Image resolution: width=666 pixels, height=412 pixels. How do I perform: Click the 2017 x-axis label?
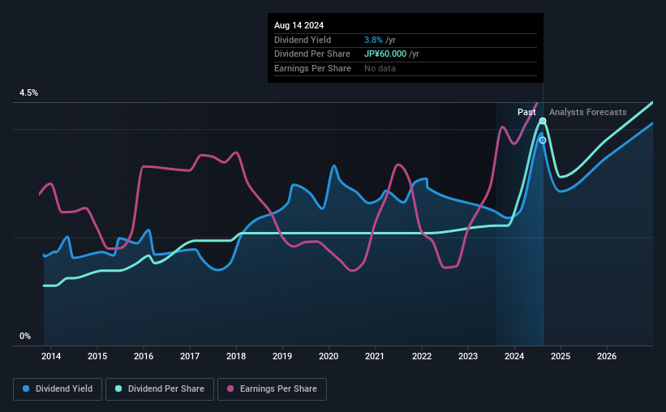click(190, 356)
